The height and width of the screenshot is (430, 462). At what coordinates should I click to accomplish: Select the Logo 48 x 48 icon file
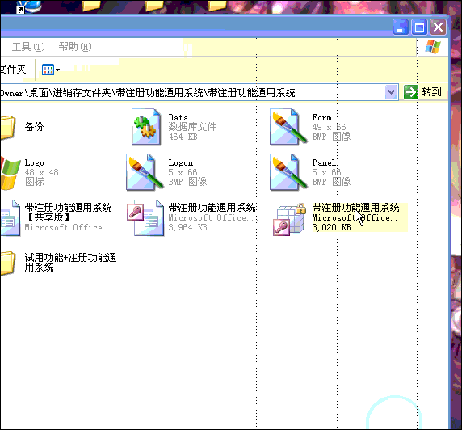click(x=10, y=172)
